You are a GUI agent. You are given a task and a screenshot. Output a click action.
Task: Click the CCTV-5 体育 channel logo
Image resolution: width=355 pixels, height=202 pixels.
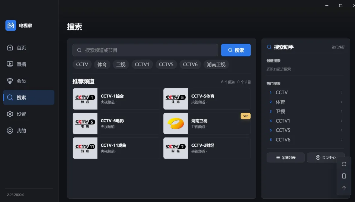coord(176,99)
